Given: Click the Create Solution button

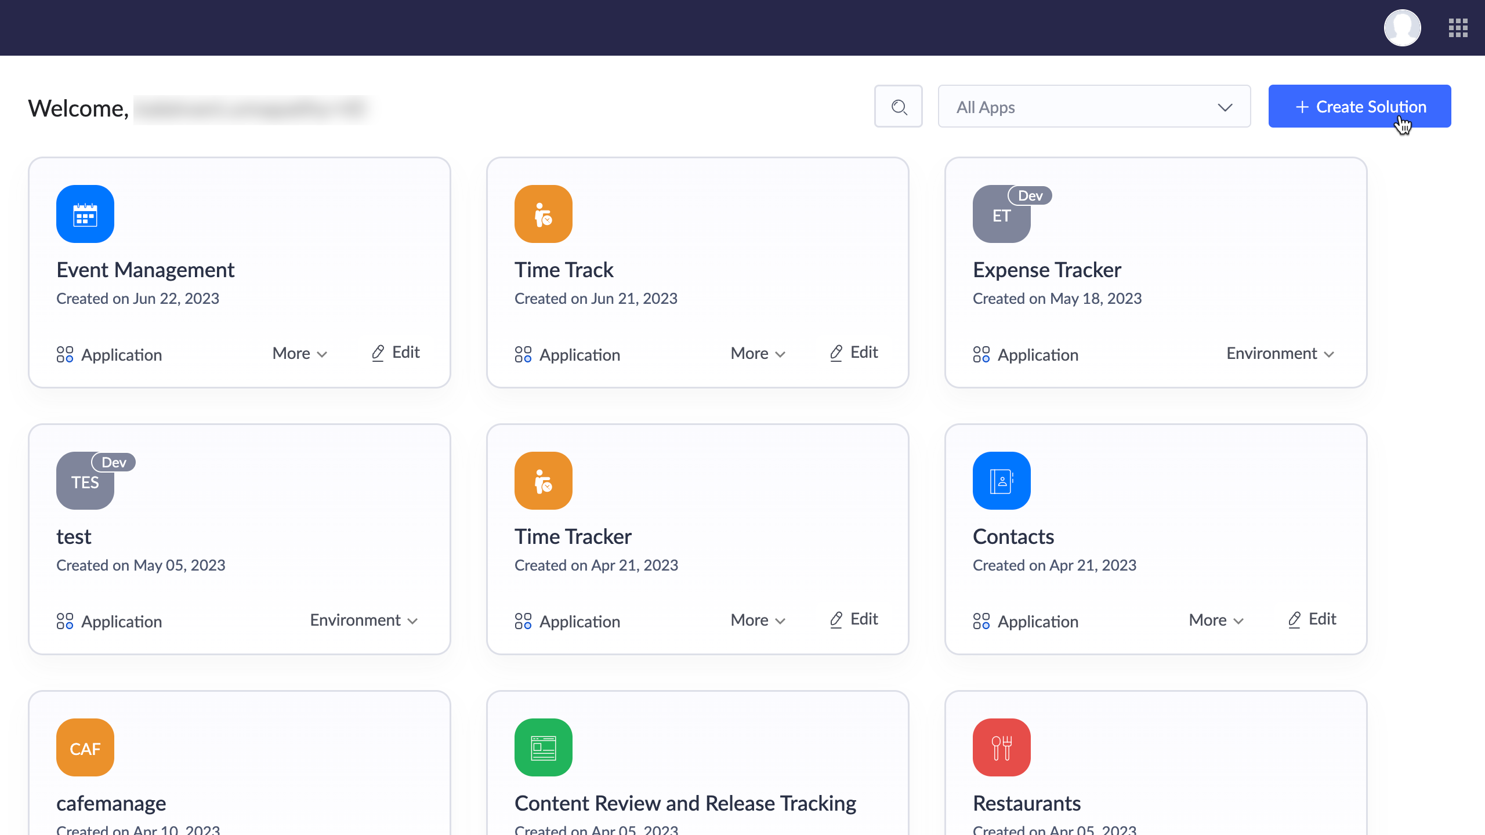Looking at the screenshot, I should pyautogui.click(x=1359, y=107).
